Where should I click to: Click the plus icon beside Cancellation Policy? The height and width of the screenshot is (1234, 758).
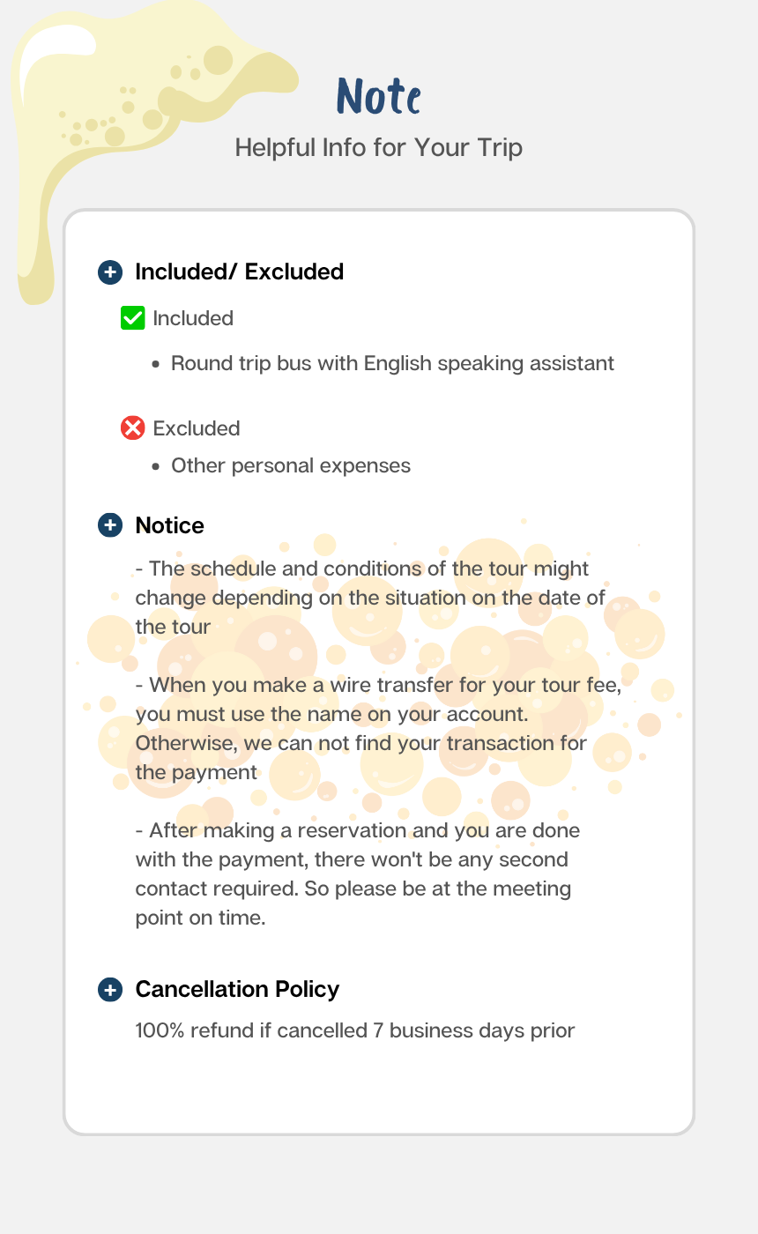109,990
